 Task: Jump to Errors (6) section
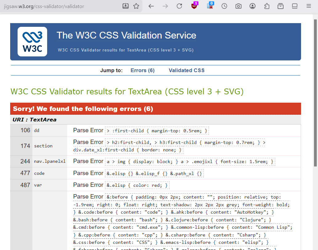(142, 70)
